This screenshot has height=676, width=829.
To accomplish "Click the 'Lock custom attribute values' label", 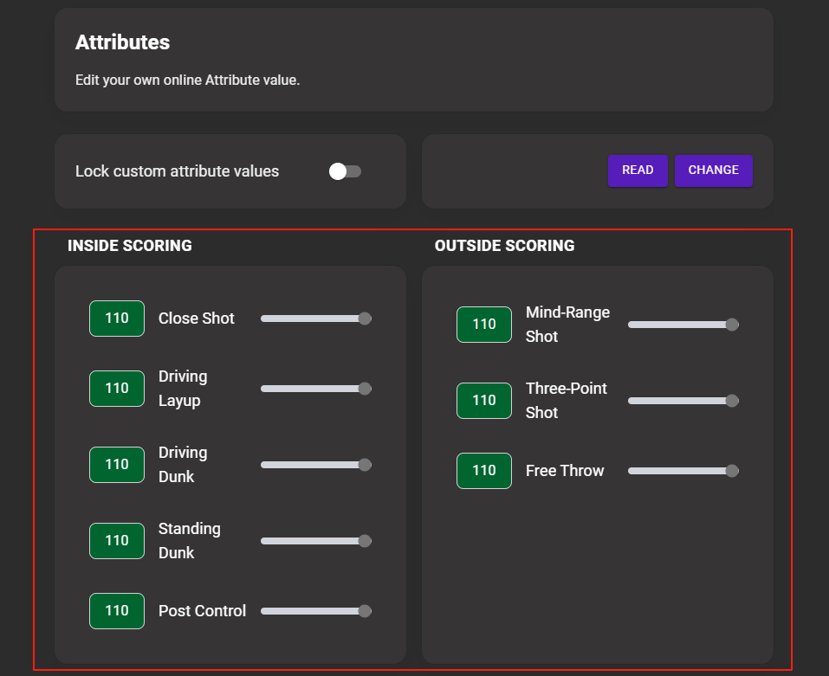I will click(x=177, y=171).
